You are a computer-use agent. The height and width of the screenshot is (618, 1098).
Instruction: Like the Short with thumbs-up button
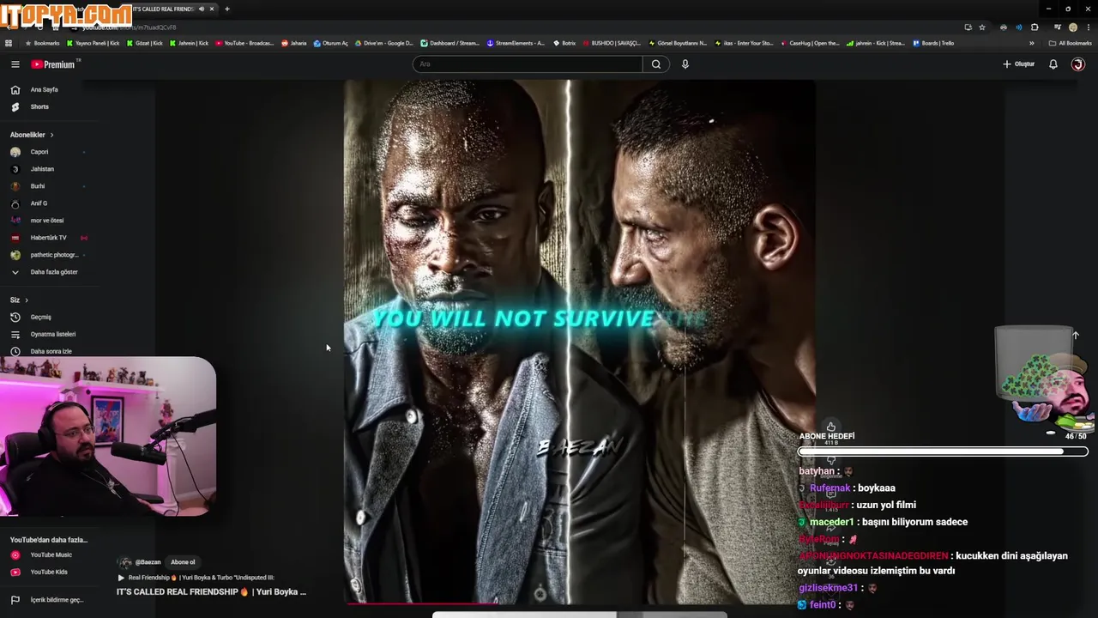[830, 427]
